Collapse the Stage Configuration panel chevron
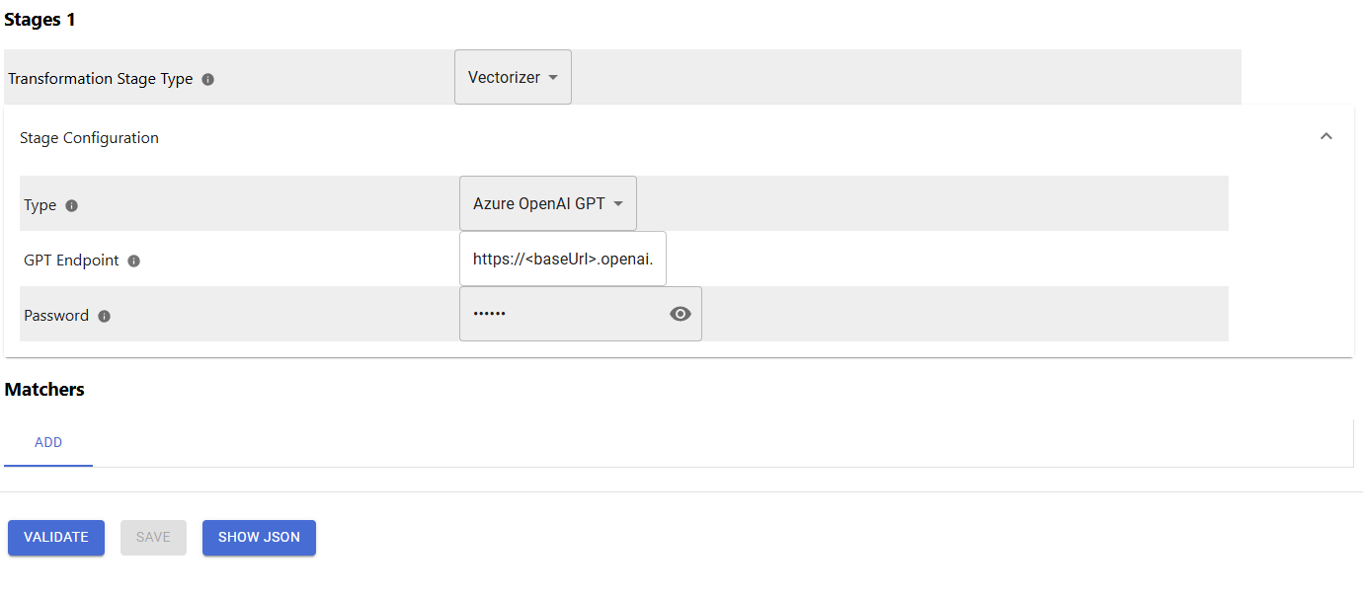 [x=1326, y=136]
